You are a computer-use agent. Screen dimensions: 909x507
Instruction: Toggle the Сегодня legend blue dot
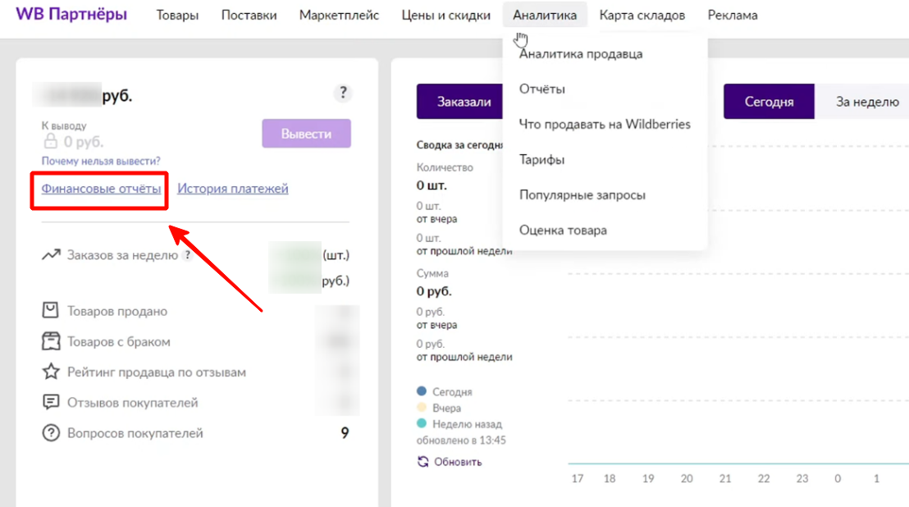422,391
